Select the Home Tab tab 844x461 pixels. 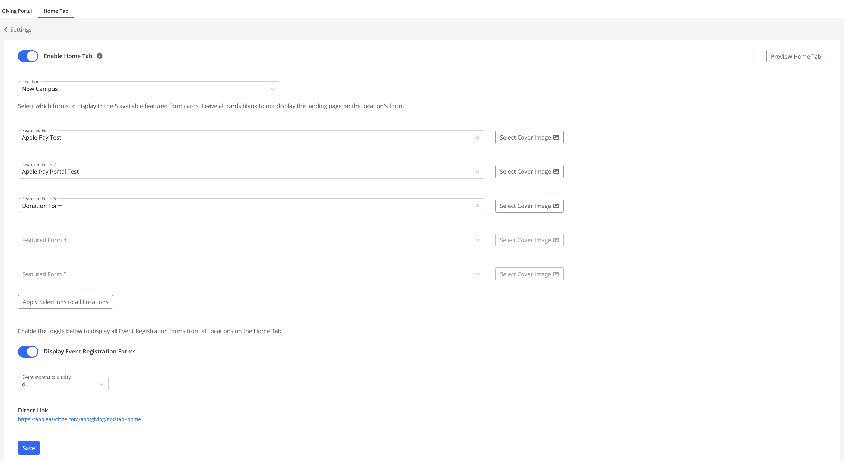click(x=56, y=11)
